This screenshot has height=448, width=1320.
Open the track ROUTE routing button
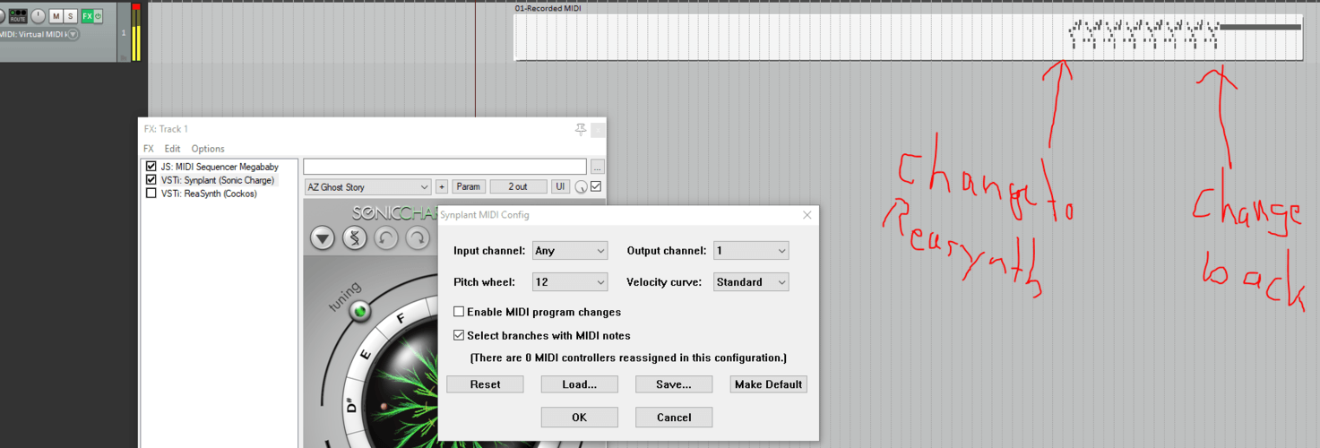(18, 16)
